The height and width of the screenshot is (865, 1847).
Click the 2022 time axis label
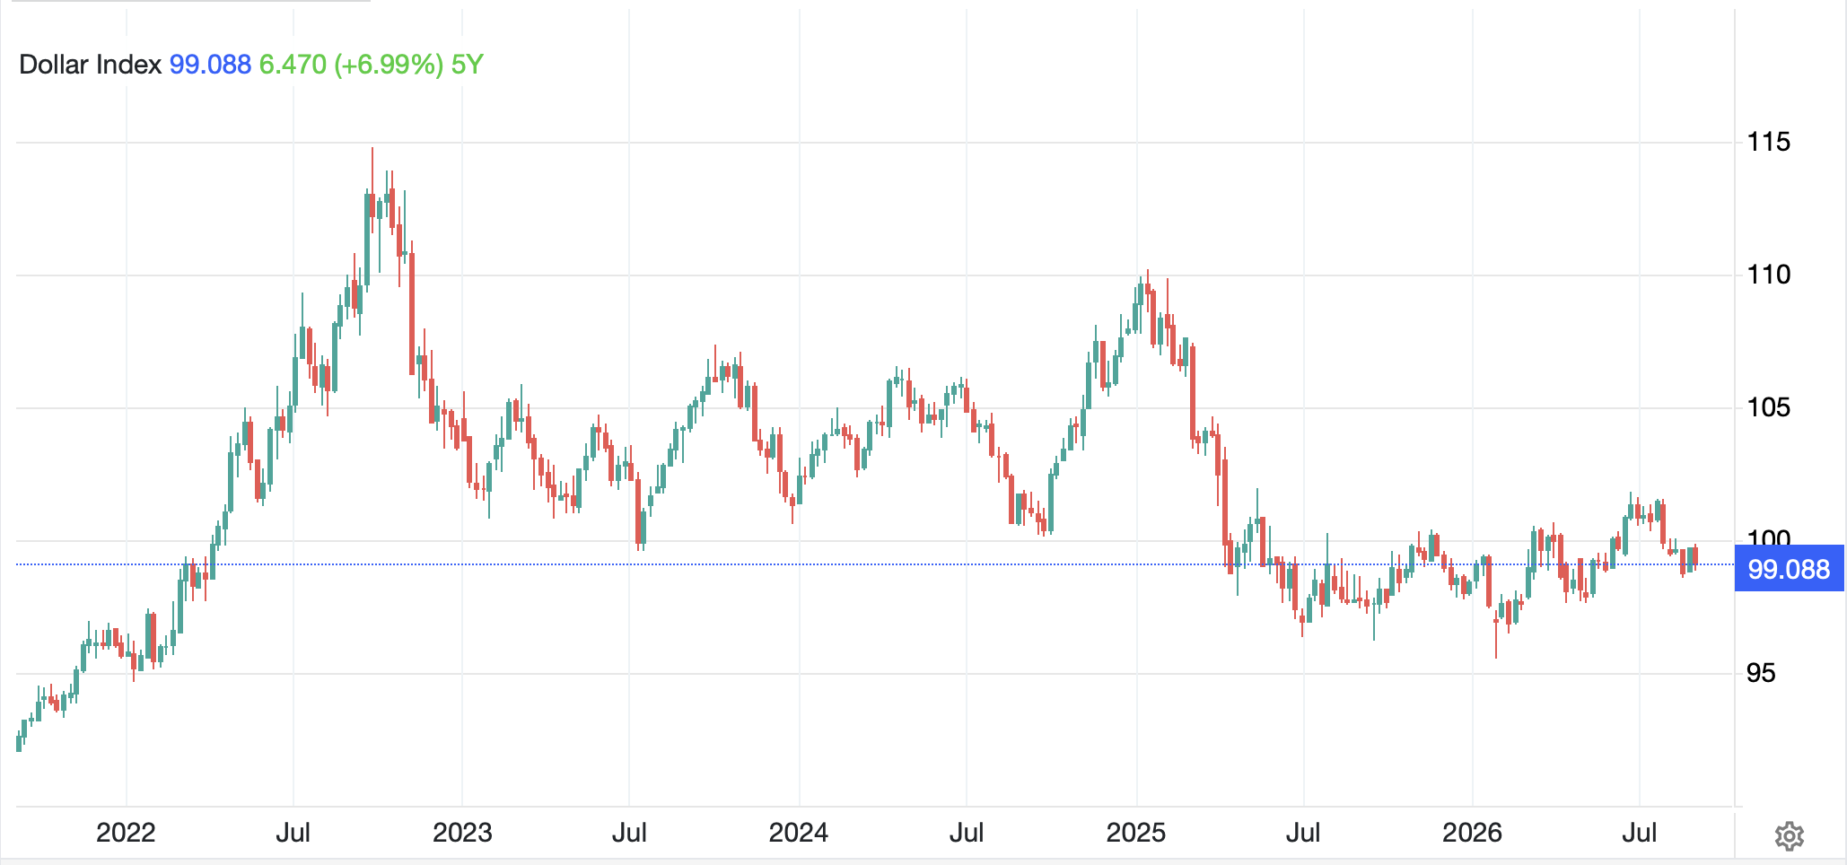pyautogui.click(x=126, y=833)
